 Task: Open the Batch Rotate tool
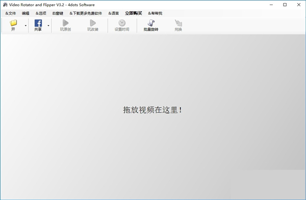pyautogui.click(x=151, y=26)
